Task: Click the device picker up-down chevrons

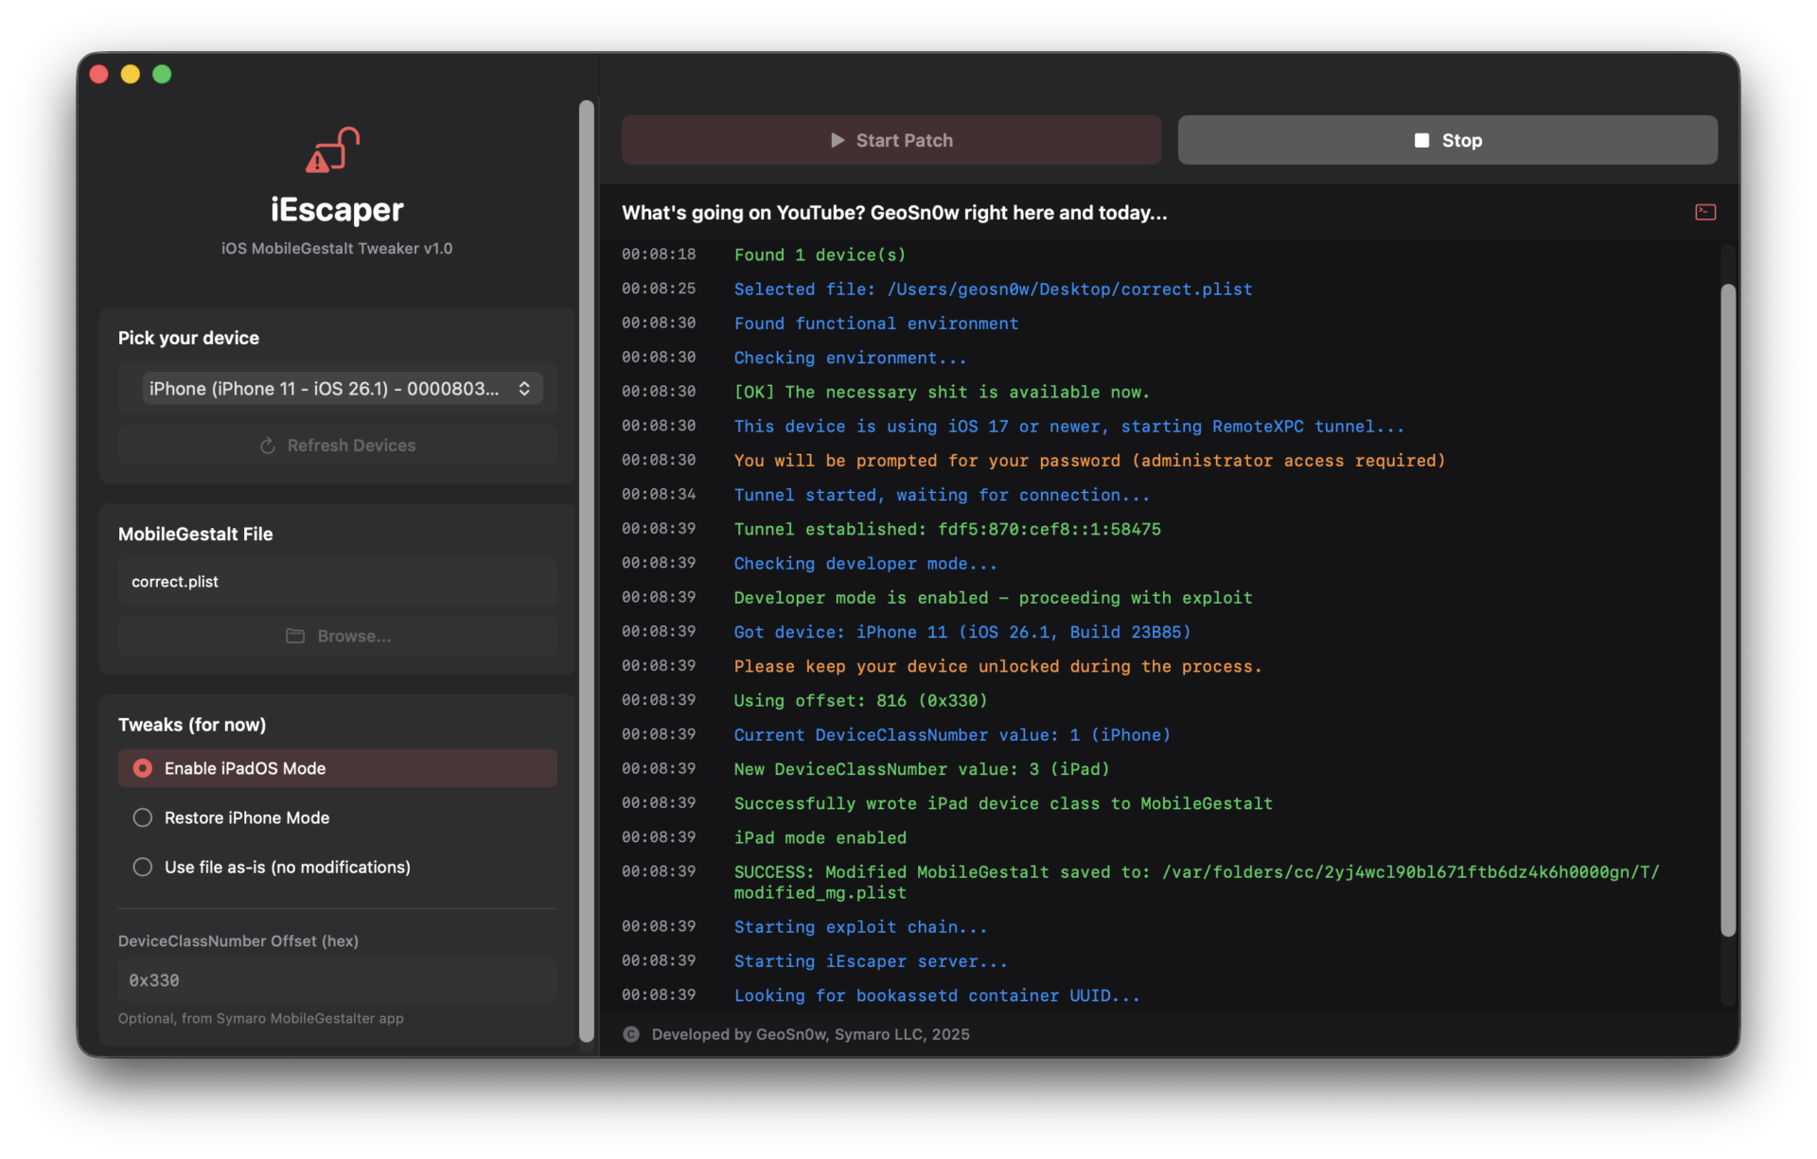Action: [524, 389]
